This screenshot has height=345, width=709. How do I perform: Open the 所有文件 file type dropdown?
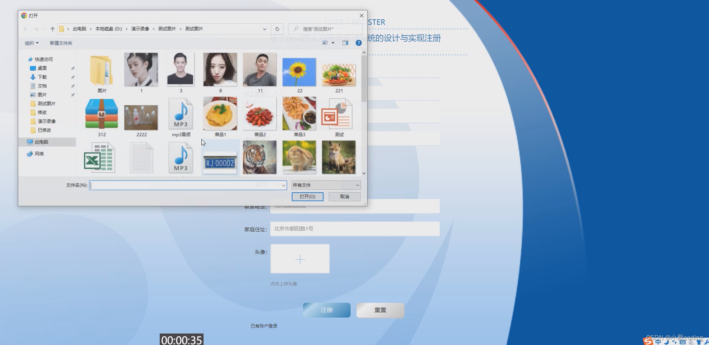(326, 185)
